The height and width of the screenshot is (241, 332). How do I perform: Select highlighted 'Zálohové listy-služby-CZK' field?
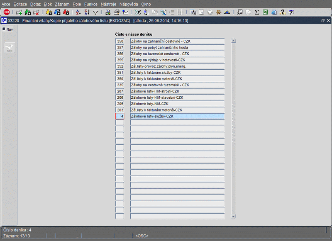point(177,116)
